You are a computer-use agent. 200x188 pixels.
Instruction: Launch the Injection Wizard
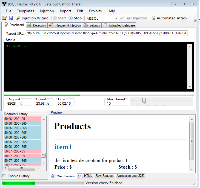click(x=33, y=18)
